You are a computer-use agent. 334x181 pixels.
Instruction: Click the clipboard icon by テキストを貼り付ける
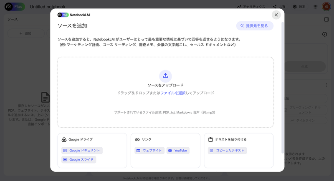click(x=210, y=140)
